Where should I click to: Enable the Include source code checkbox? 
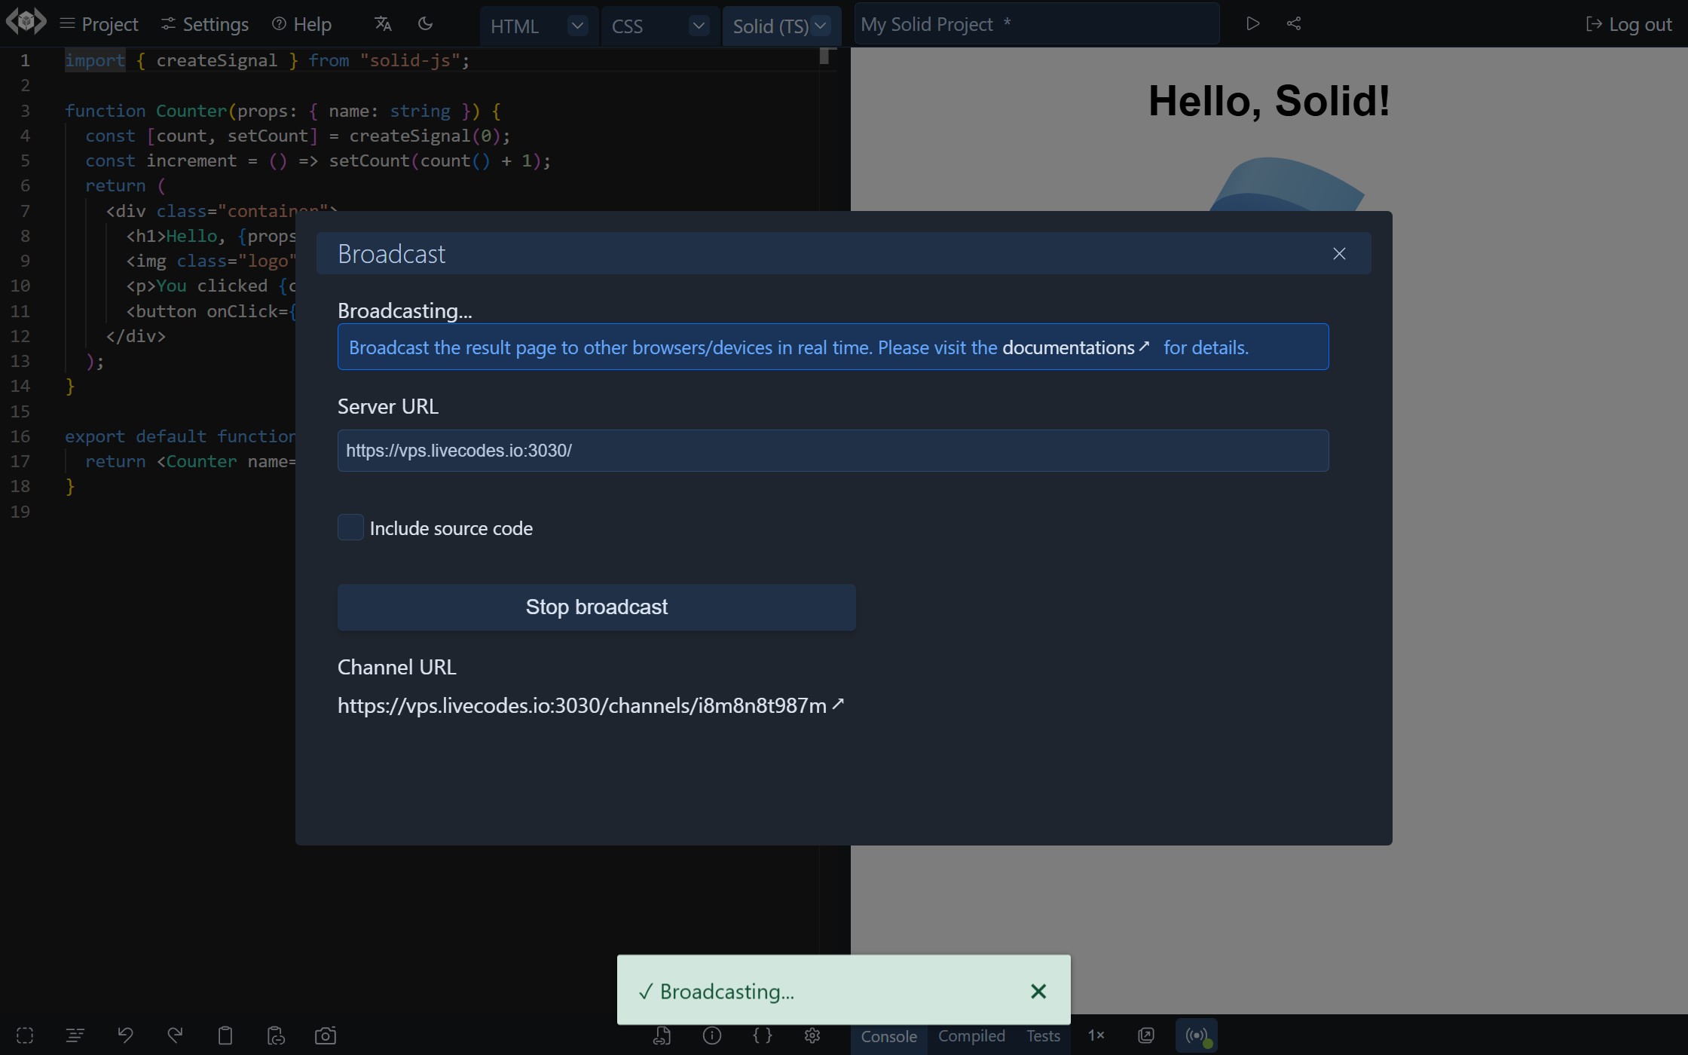click(350, 527)
